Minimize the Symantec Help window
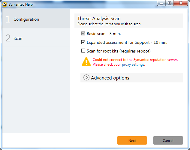The height and width of the screenshot is (150, 190). click(161, 3)
